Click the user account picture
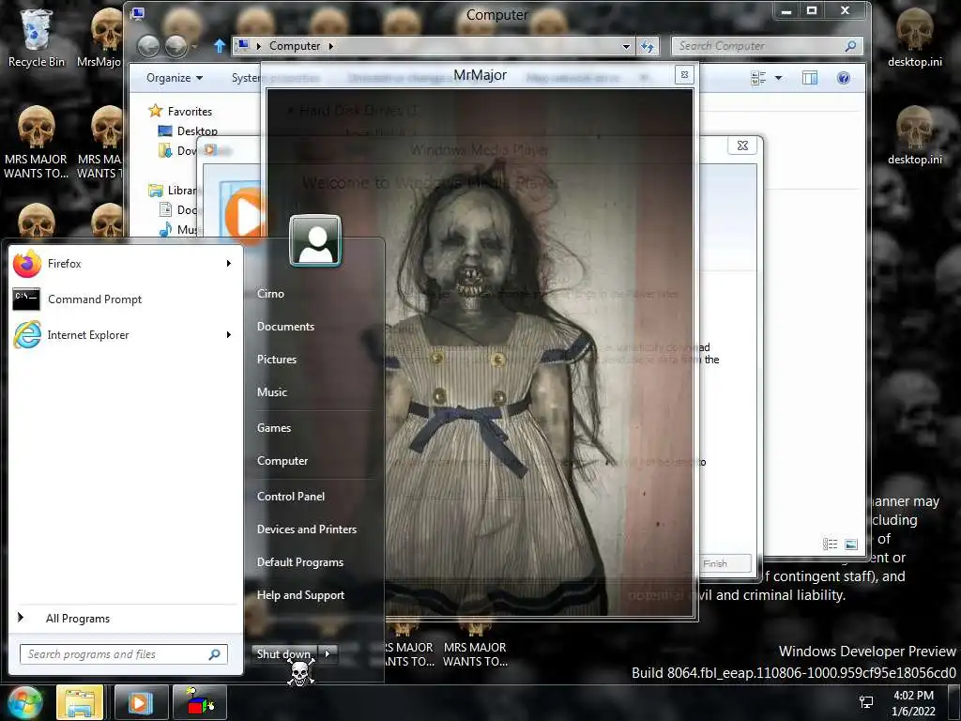Viewport: 961px width, 721px height. pos(315,240)
